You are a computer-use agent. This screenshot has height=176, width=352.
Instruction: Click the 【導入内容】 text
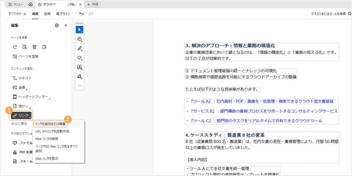[197, 160]
